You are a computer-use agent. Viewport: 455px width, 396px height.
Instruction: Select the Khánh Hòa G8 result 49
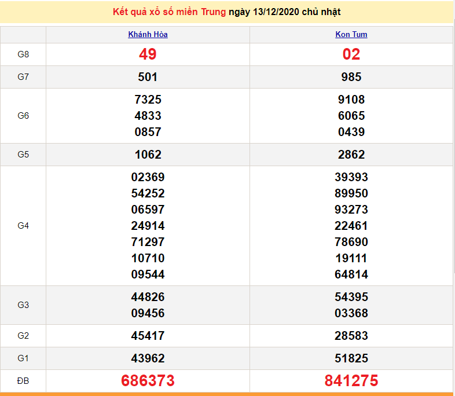pos(148,54)
